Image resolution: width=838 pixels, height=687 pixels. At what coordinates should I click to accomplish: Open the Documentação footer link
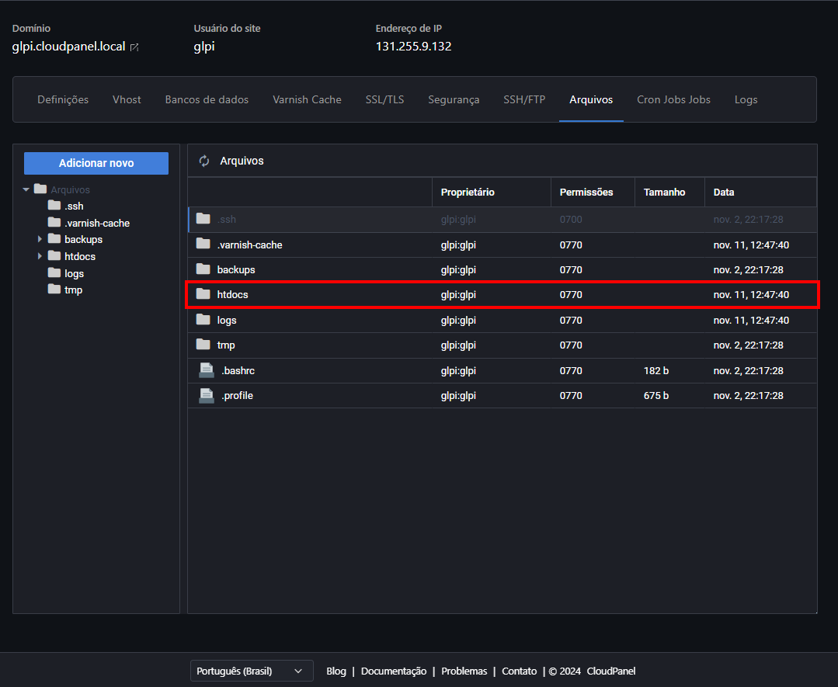click(x=394, y=671)
